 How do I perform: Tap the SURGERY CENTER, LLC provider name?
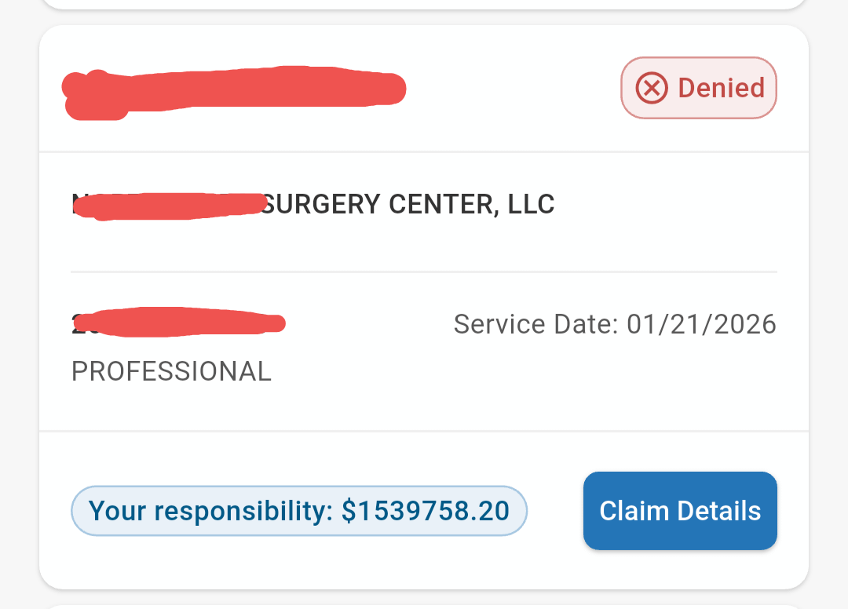tap(408, 205)
